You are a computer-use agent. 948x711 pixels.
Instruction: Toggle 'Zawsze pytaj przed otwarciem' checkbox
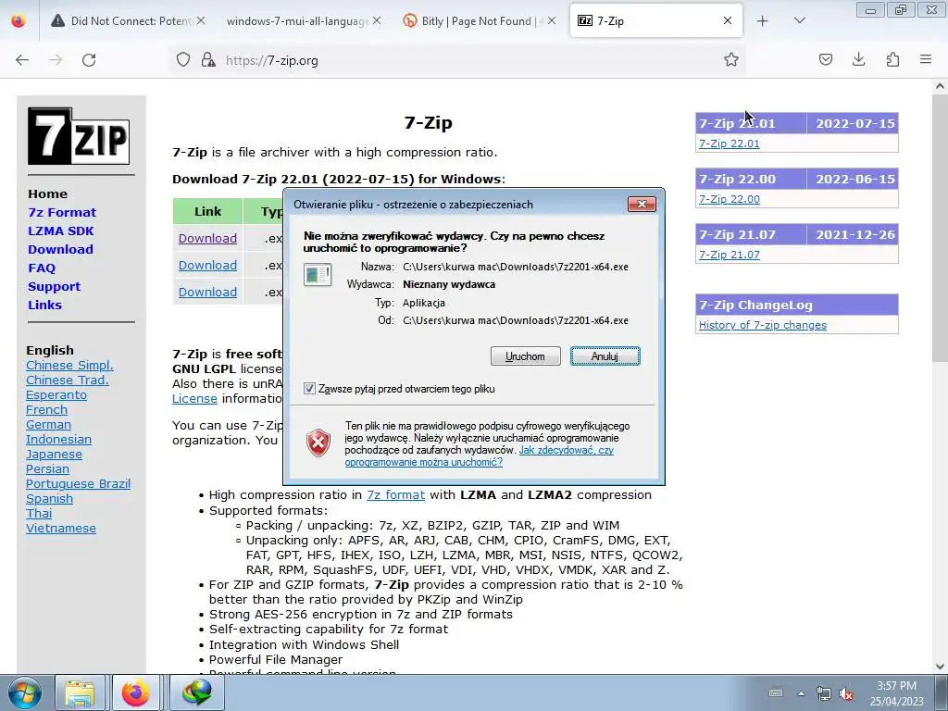309,389
